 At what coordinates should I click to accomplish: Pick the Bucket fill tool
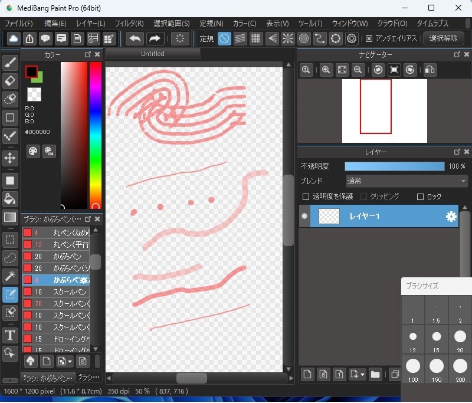point(10,198)
